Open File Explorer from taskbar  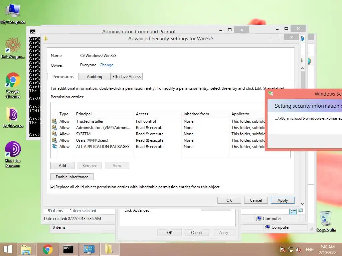pyautogui.click(x=26, y=249)
